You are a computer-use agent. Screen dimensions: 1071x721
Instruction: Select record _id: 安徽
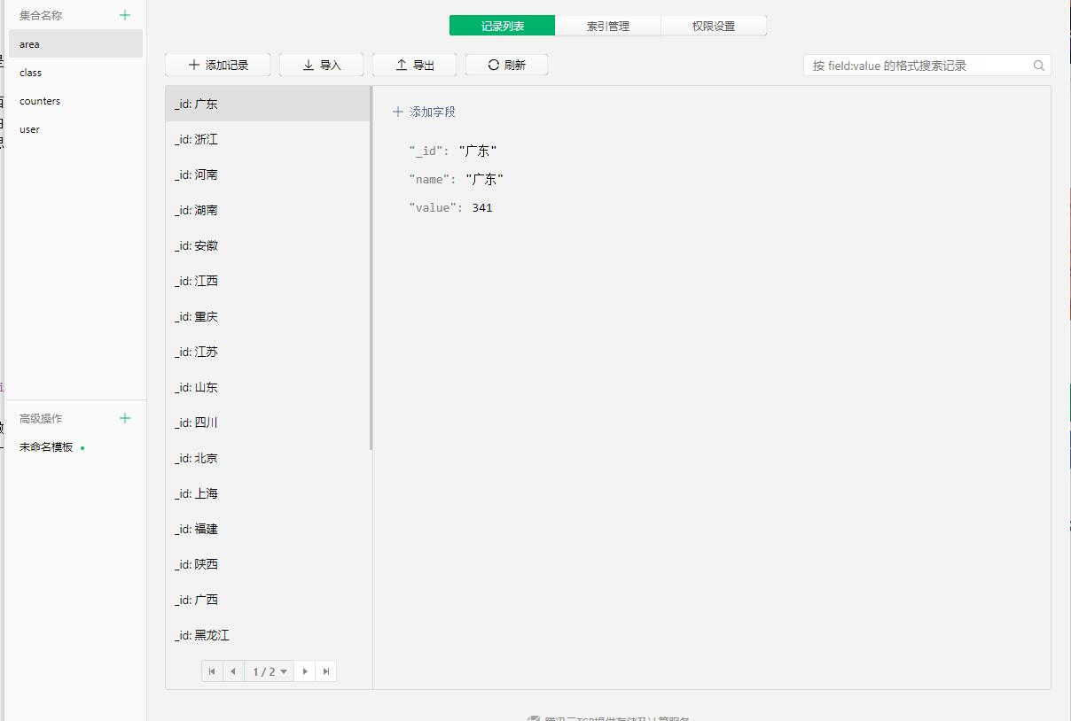(267, 245)
